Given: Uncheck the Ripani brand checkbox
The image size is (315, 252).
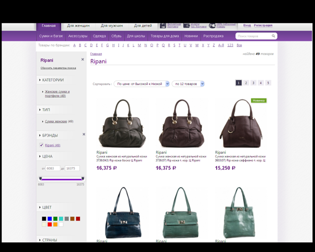Looking at the screenshot, I should [41, 145].
